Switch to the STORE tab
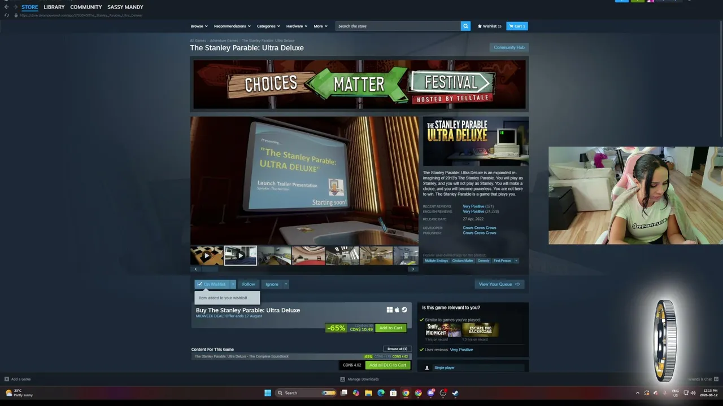 pos(30,7)
